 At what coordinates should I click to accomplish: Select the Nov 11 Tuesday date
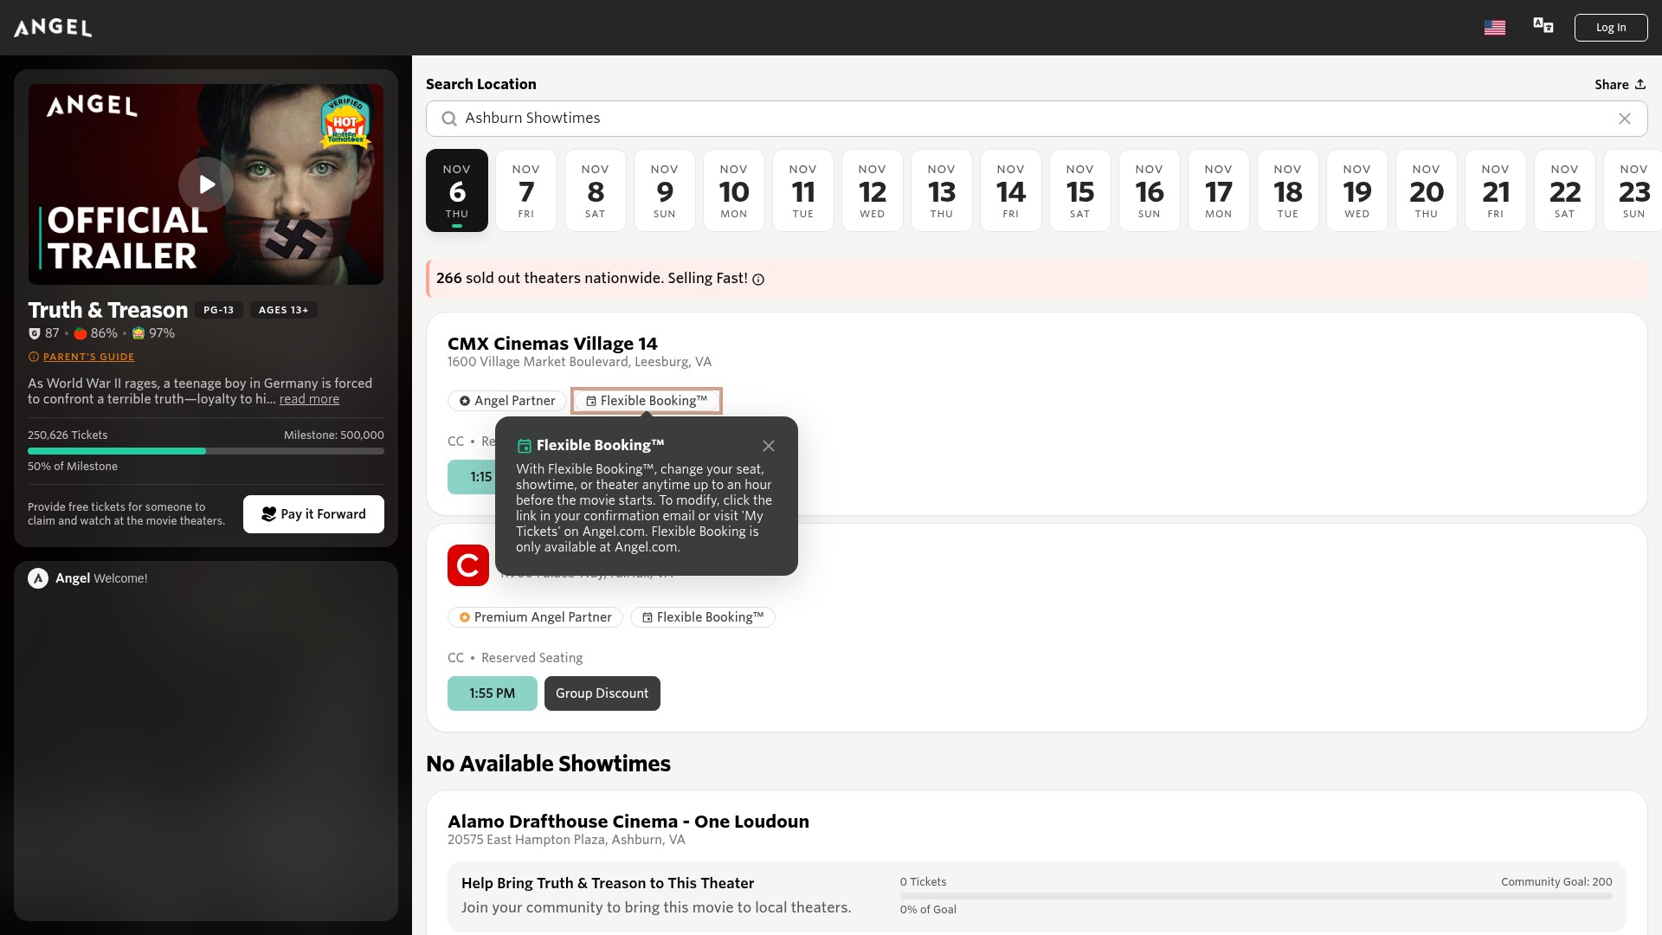click(803, 190)
